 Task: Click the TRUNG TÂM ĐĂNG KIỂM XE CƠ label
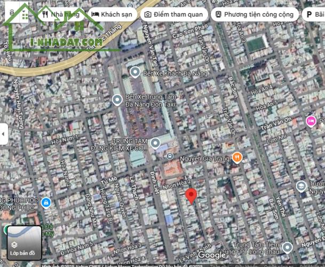point(119,145)
